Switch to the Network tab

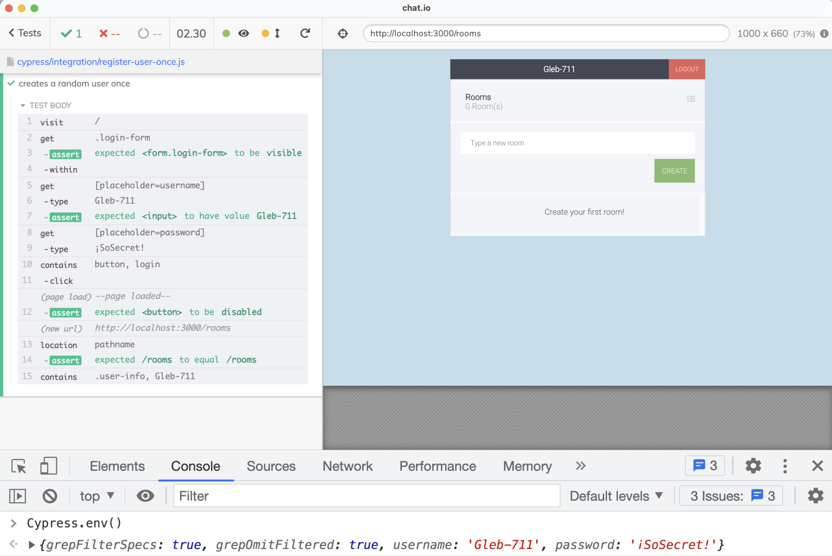point(347,466)
